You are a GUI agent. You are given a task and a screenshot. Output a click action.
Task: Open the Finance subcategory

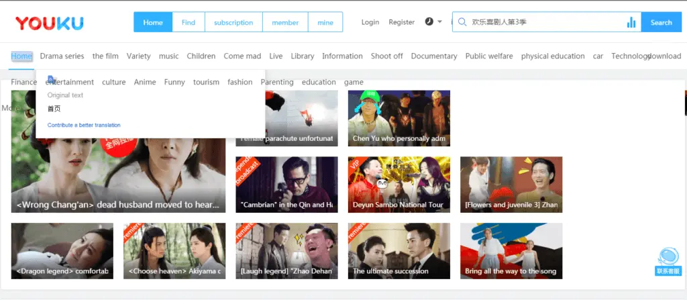(x=23, y=82)
